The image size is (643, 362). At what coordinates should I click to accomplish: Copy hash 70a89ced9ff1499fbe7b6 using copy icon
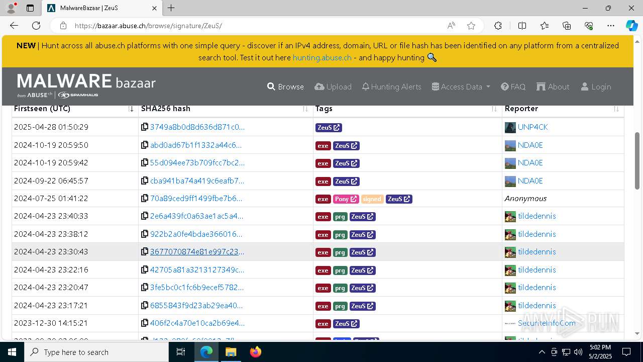click(x=145, y=199)
